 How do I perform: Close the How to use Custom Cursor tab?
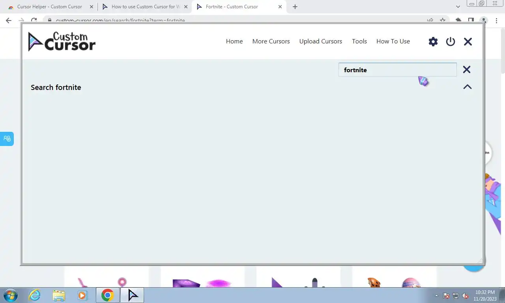(186, 7)
